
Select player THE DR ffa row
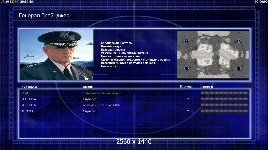click(x=134, y=99)
